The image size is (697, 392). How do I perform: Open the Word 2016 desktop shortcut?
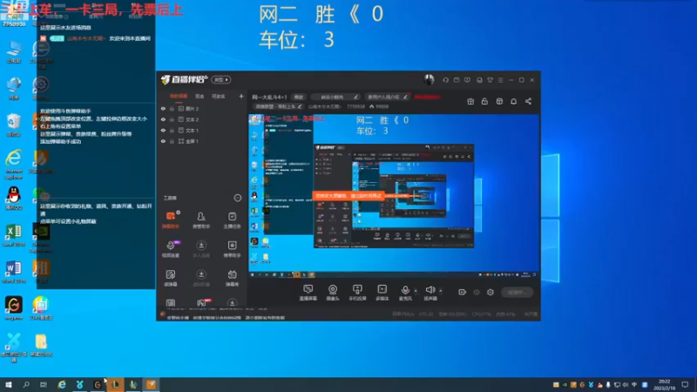pos(14,272)
